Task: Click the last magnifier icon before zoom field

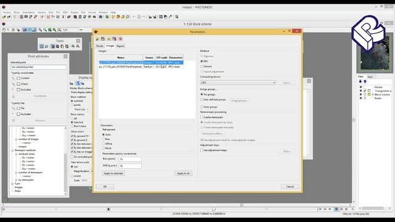Action: pyautogui.click(x=59, y=30)
